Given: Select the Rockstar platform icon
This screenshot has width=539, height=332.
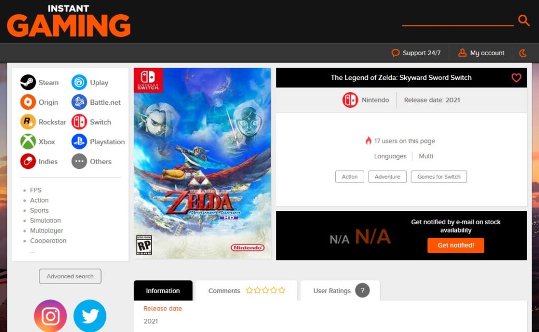Looking at the screenshot, I should coord(28,122).
